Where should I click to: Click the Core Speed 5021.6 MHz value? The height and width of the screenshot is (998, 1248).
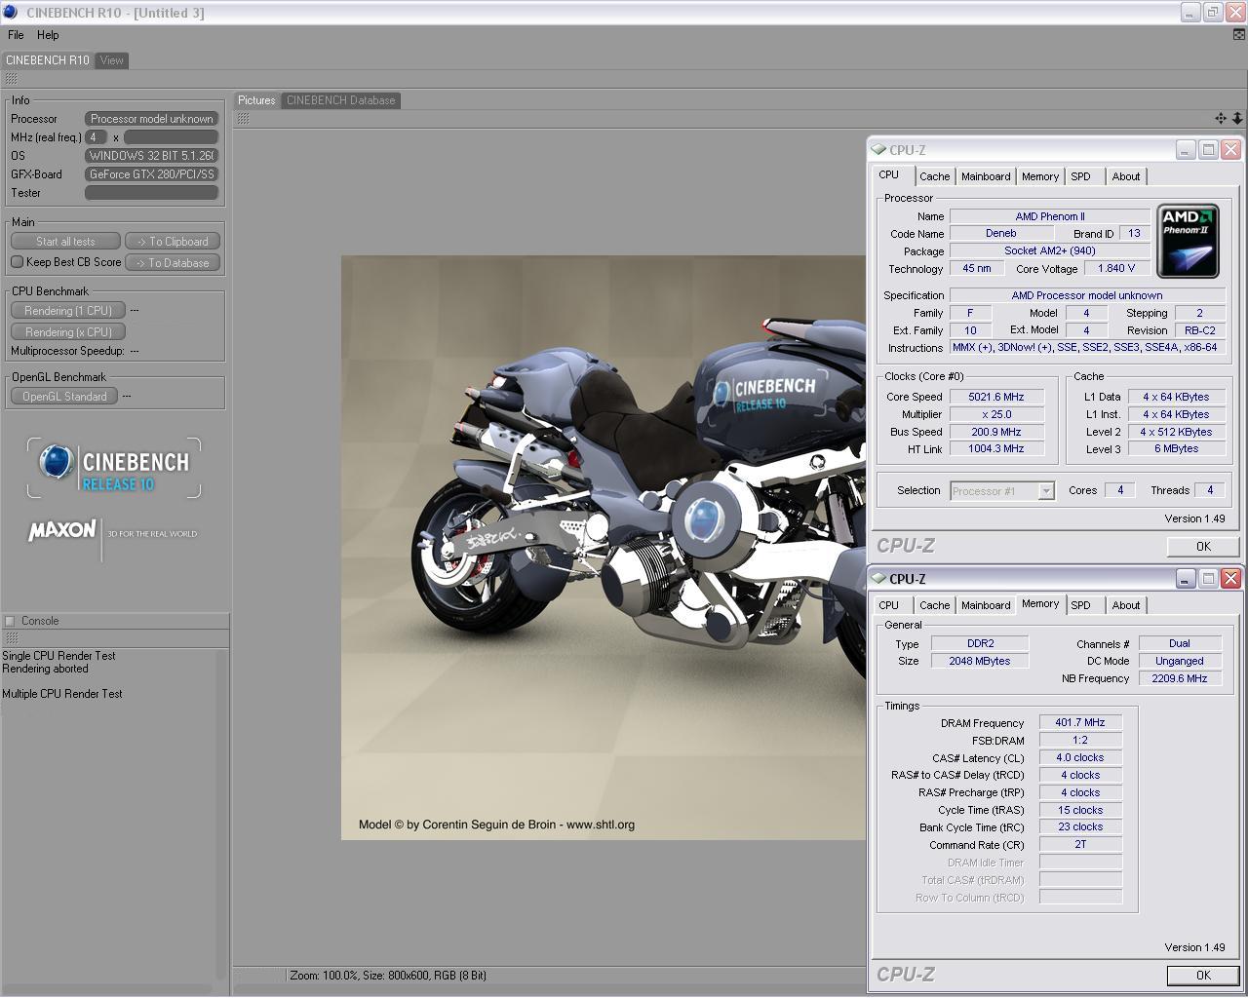point(995,397)
